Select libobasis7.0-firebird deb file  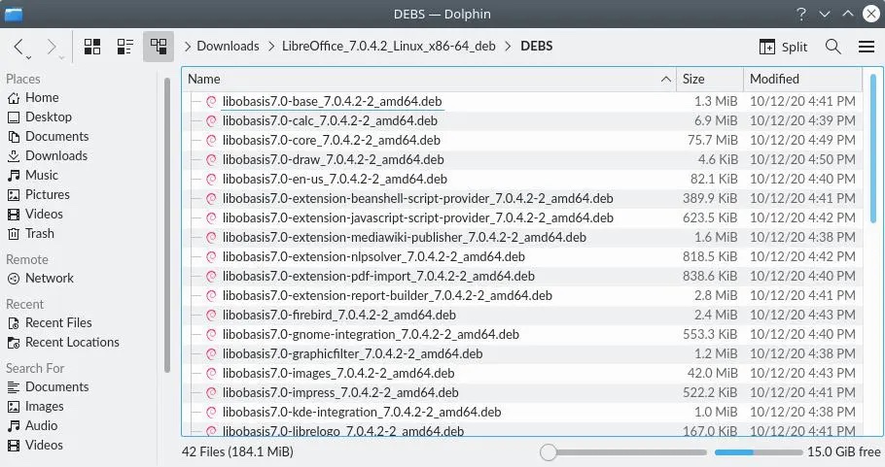point(339,315)
